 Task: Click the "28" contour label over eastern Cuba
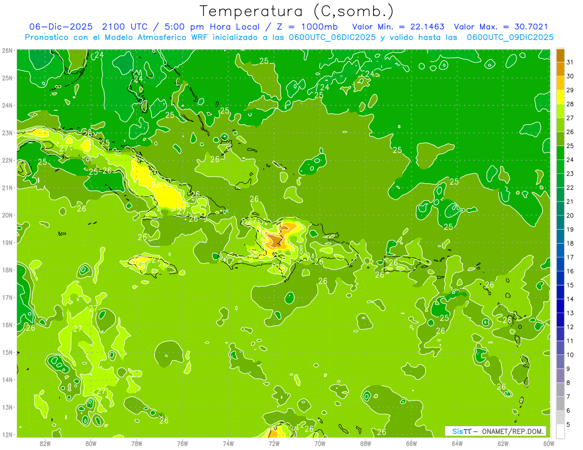tap(155, 185)
